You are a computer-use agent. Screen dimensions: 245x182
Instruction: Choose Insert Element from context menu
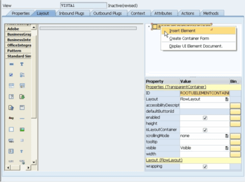click(x=198, y=31)
